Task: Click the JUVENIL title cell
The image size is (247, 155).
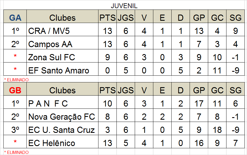Action: click(x=124, y=6)
